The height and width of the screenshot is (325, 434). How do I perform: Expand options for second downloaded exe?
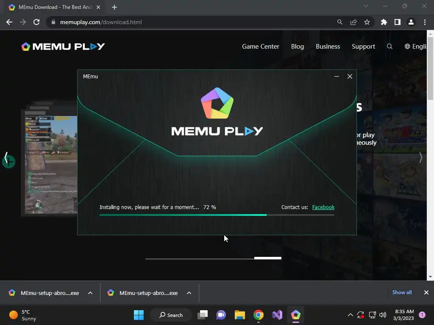[189, 293]
